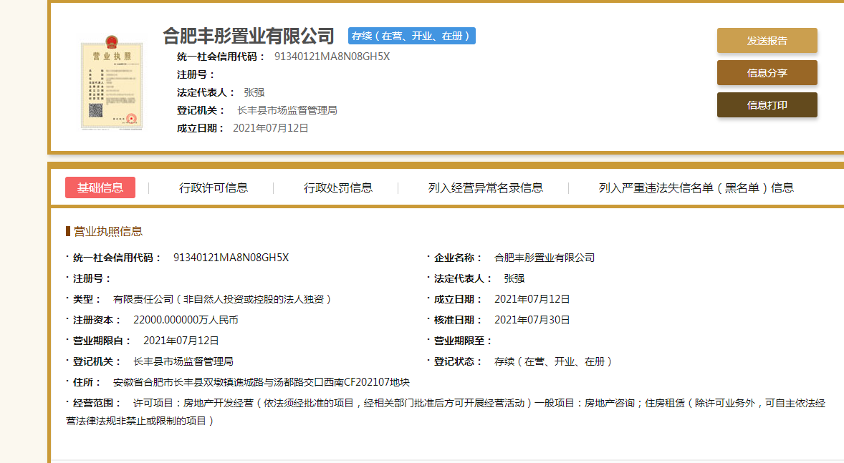
Task: Select the credit code 91340121MA8N08GH5X in header
Action: [x=332, y=57]
